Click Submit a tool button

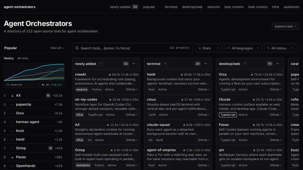click(285, 26)
